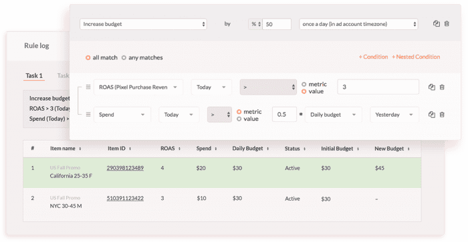Choose metric for Spend condition

(239, 111)
